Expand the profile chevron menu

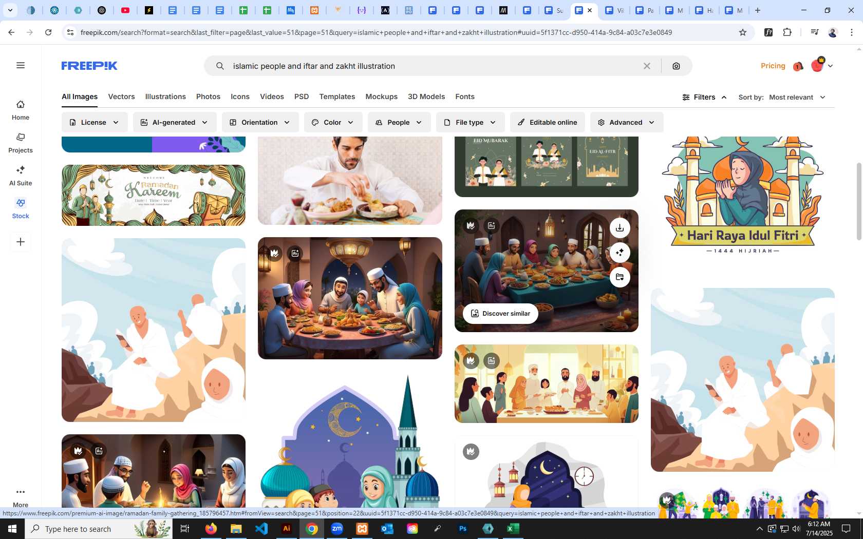pos(830,66)
